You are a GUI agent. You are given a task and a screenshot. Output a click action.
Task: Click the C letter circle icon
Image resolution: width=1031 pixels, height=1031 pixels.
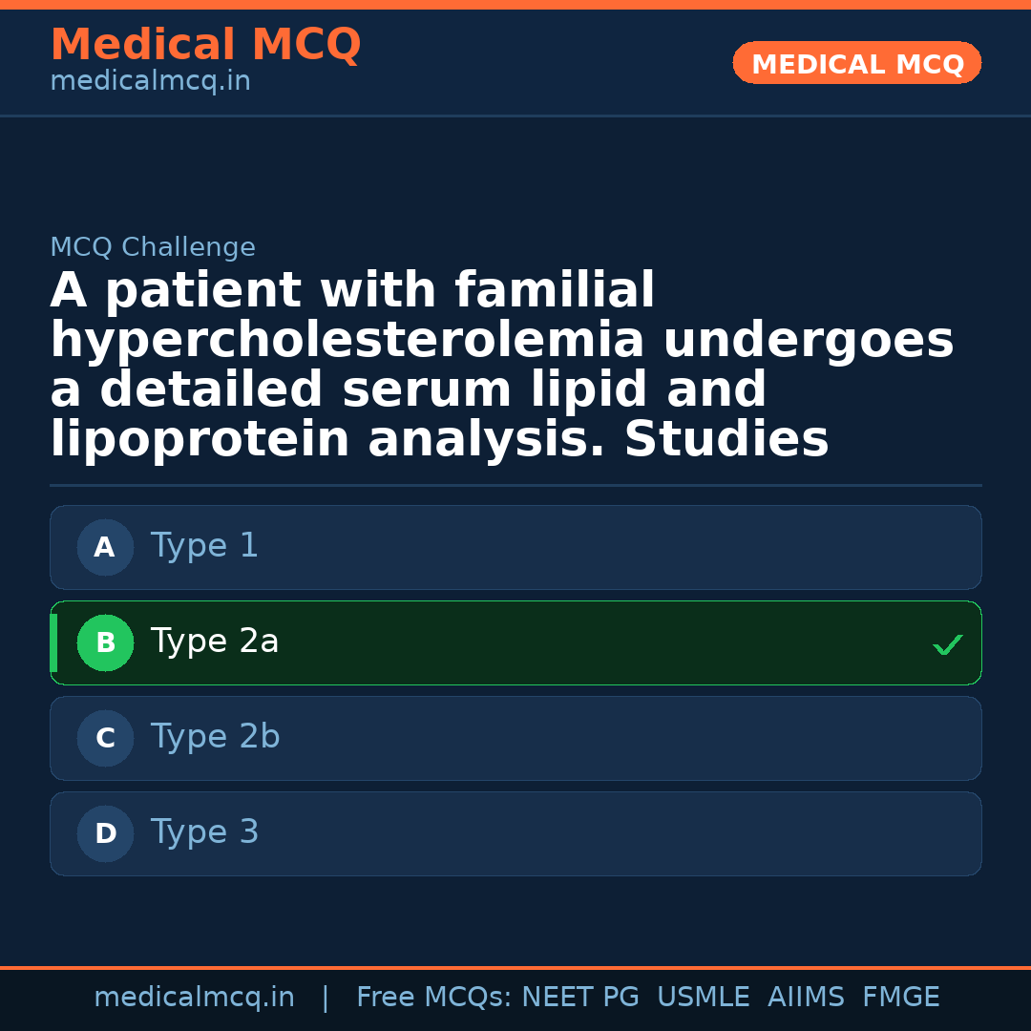pyautogui.click(x=105, y=739)
